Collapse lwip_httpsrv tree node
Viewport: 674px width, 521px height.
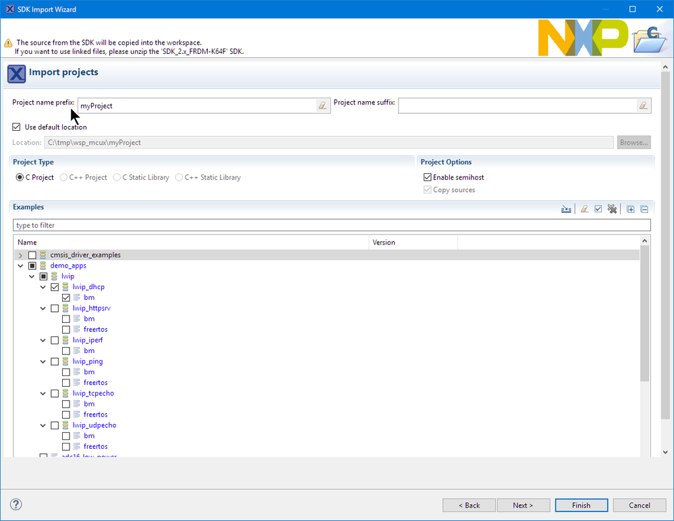tap(43, 309)
